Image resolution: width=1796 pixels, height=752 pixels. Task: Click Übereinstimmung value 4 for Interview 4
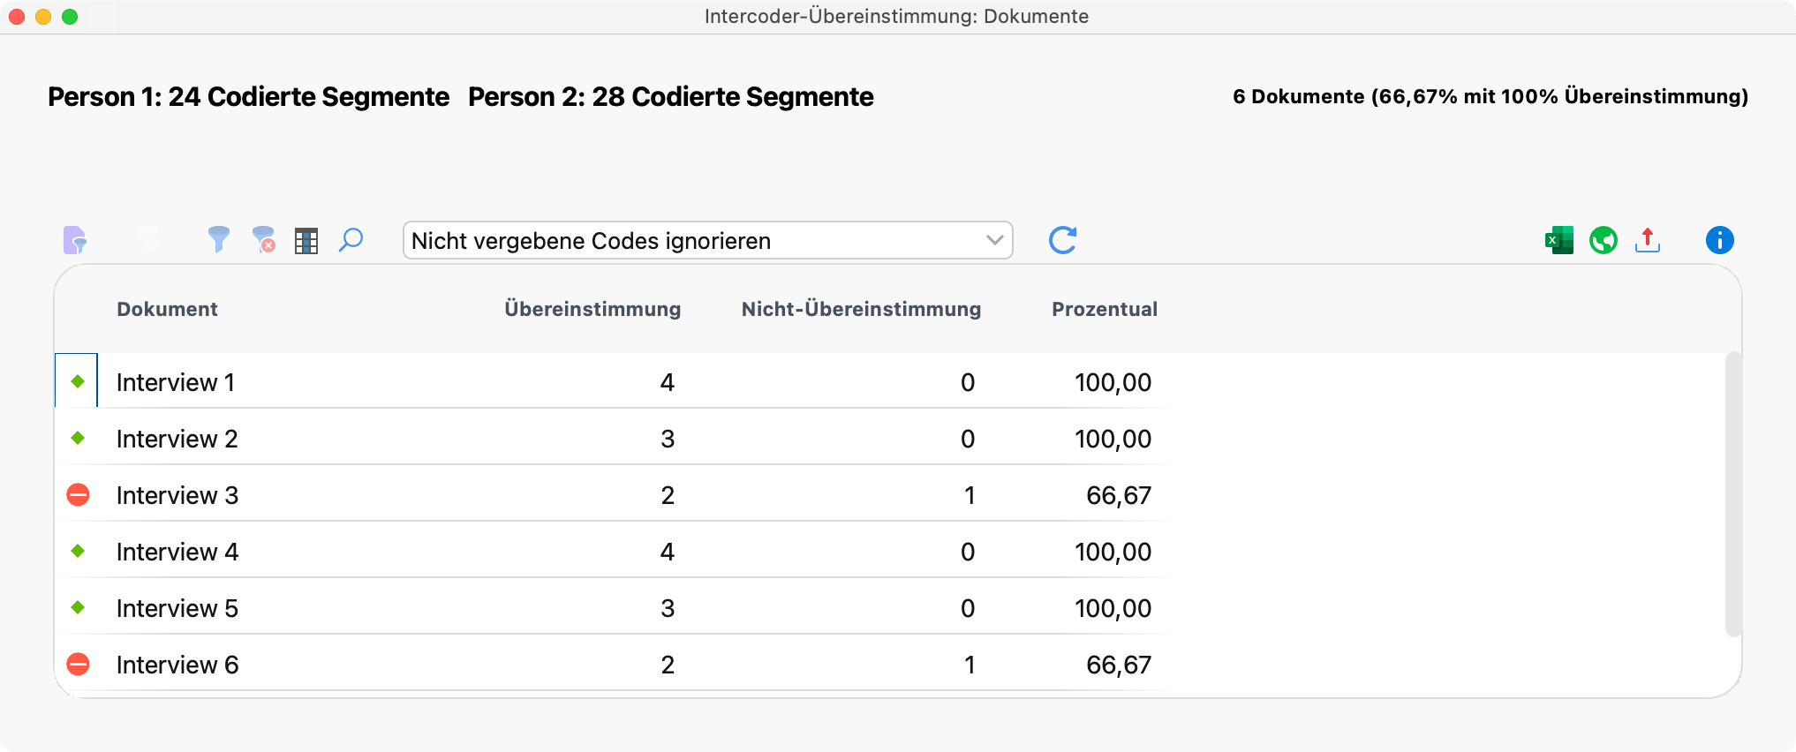(x=668, y=552)
